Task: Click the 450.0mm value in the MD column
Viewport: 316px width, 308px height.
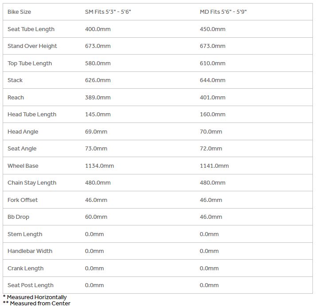Action: [x=212, y=29]
